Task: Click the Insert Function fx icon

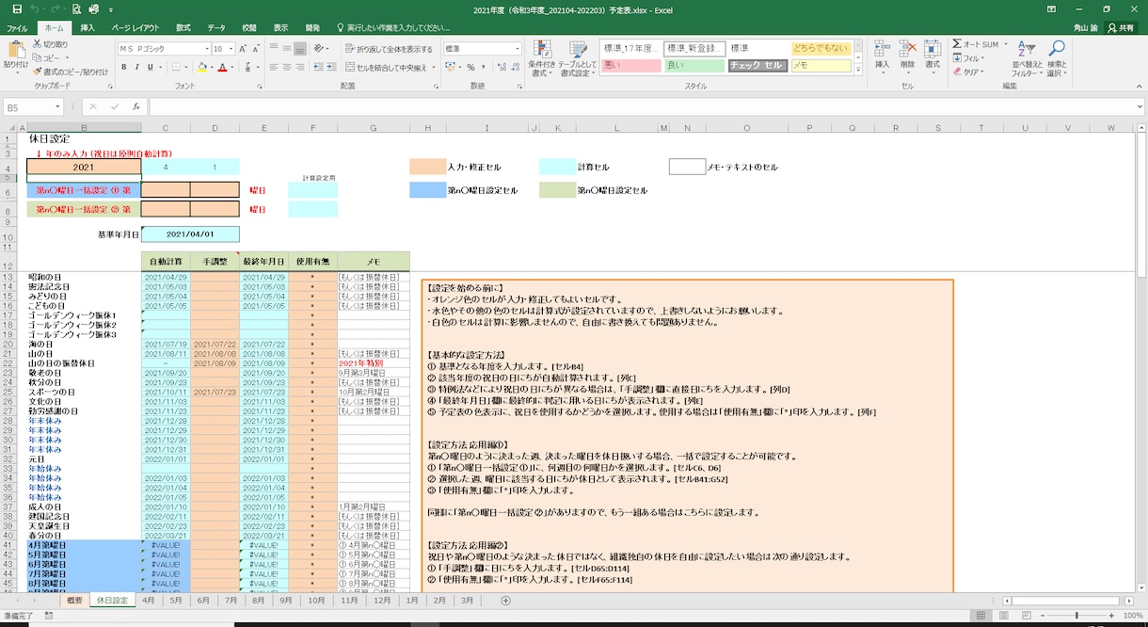Action: [x=136, y=107]
